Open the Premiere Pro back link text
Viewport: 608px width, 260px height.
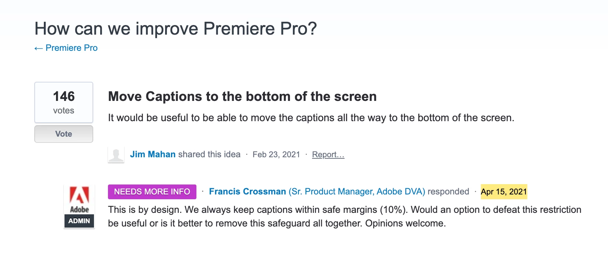(71, 48)
